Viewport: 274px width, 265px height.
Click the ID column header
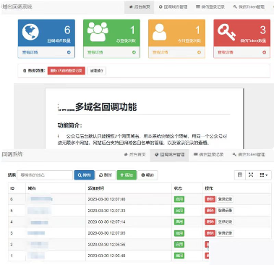(17, 188)
